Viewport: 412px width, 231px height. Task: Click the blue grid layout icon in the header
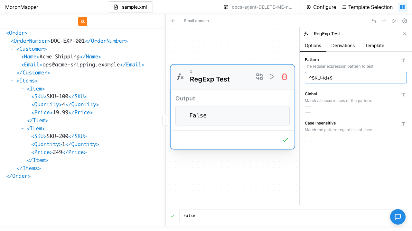402,7
